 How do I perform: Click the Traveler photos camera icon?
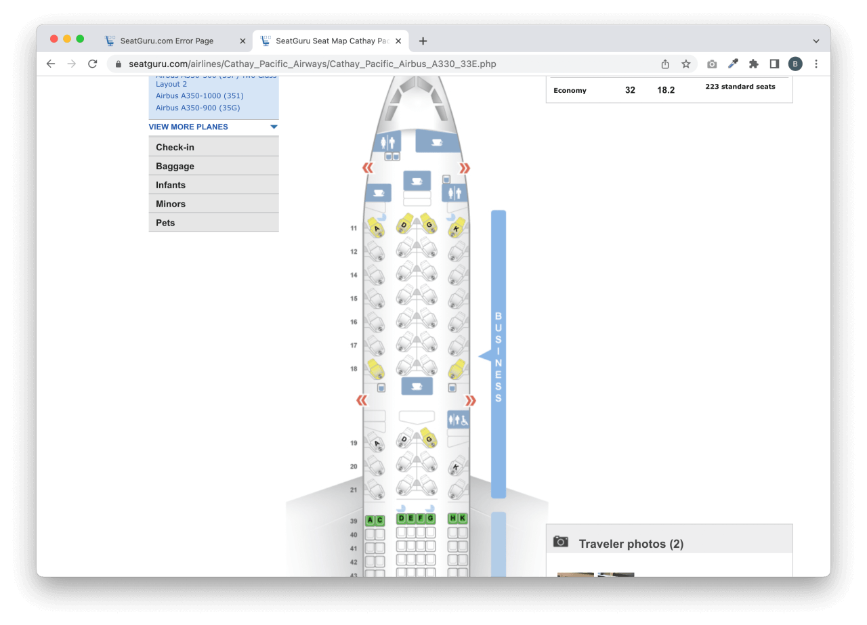click(561, 542)
